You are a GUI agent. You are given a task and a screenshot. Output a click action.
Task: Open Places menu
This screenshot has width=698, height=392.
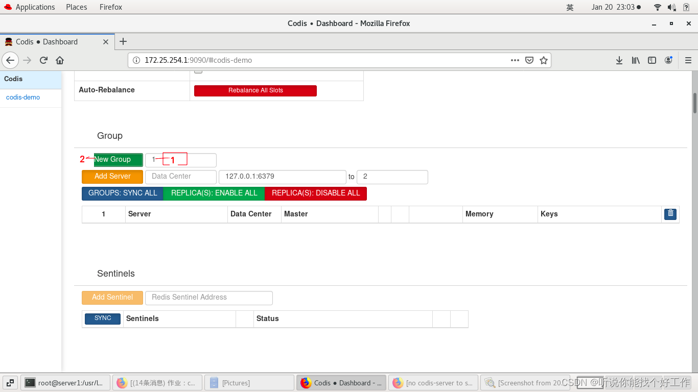pos(77,7)
